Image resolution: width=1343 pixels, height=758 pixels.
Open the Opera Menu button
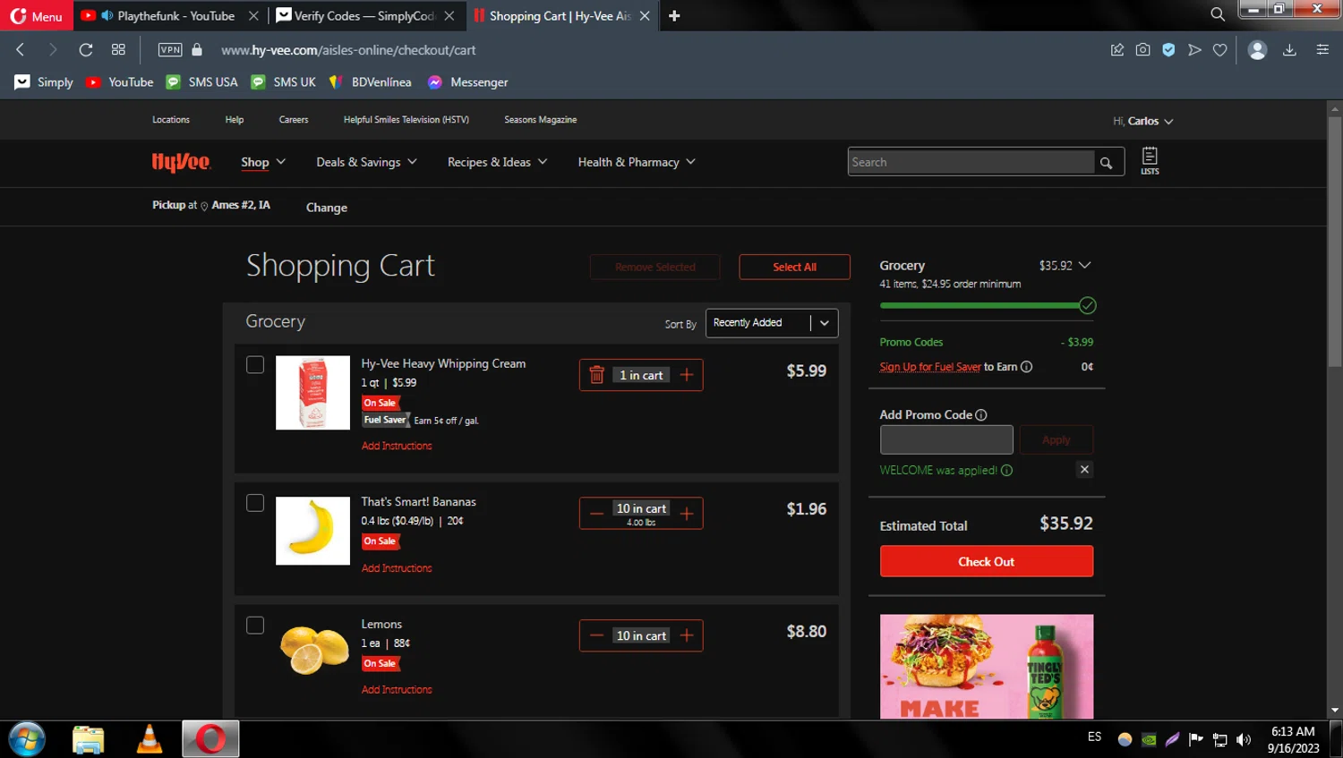click(x=37, y=16)
